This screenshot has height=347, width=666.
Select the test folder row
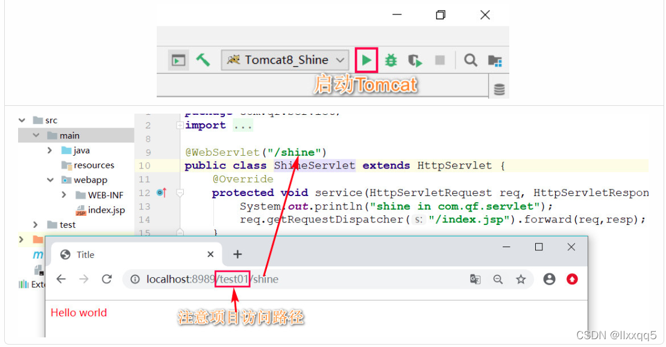pyautogui.click(x=61, y=224)
